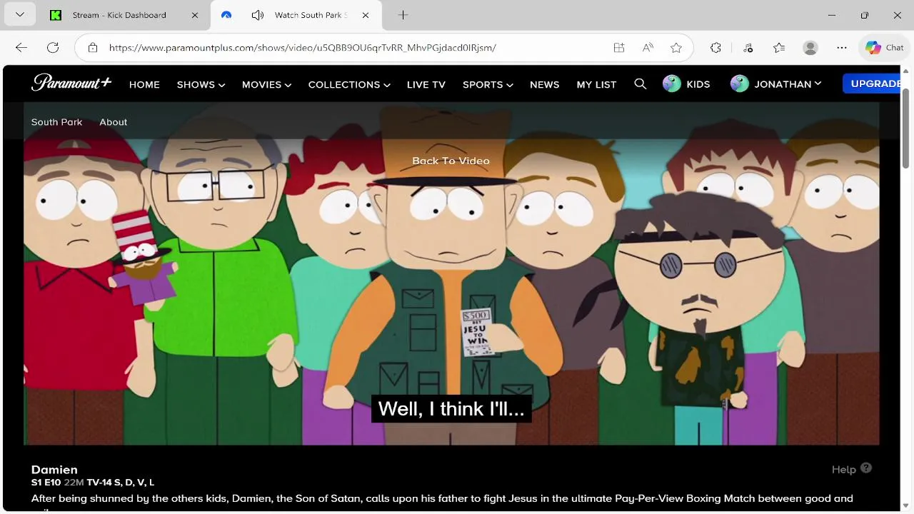Image resolution: width=914 pixels, height=514 pixels.
Task: Click the Paramount+ logo
Action: (71, 83)
